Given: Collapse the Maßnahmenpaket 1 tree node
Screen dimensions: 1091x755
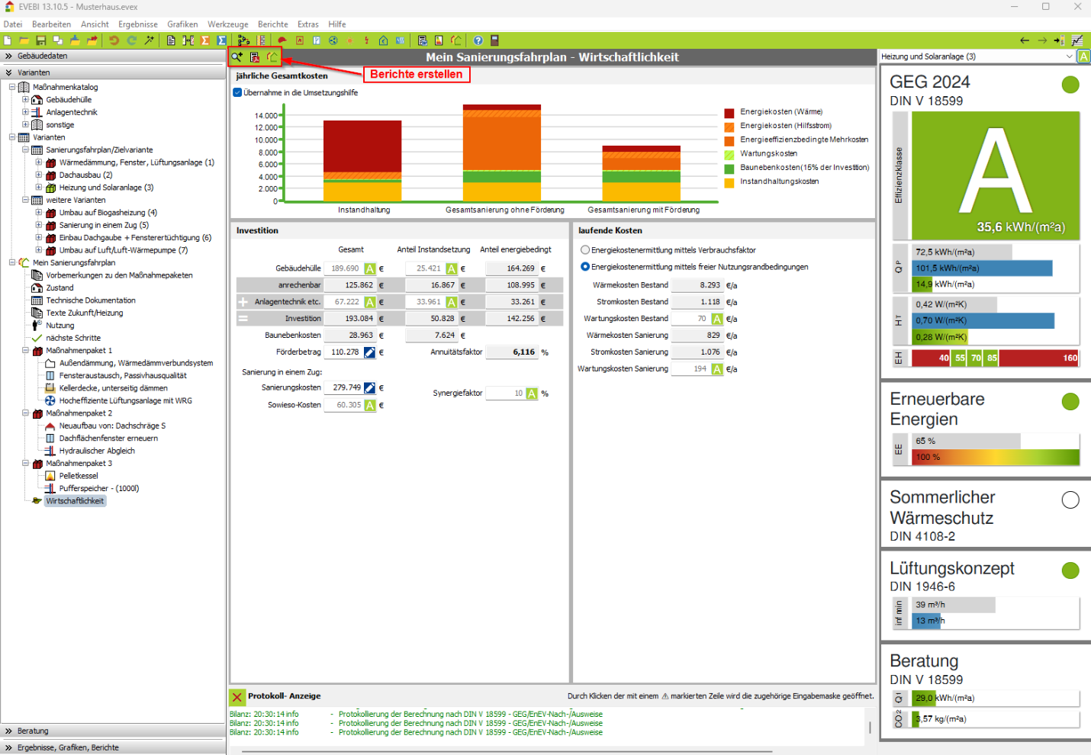Looking at the screenshot, I should (25, 351).
